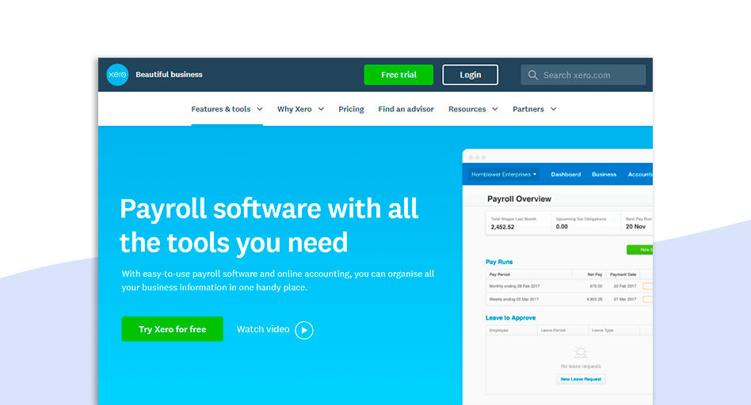Image resolution: width=751 pixels, height=405 pixels.
Task: Open Find an advisor
Action: pyautogui.click(x=406, y=109)
